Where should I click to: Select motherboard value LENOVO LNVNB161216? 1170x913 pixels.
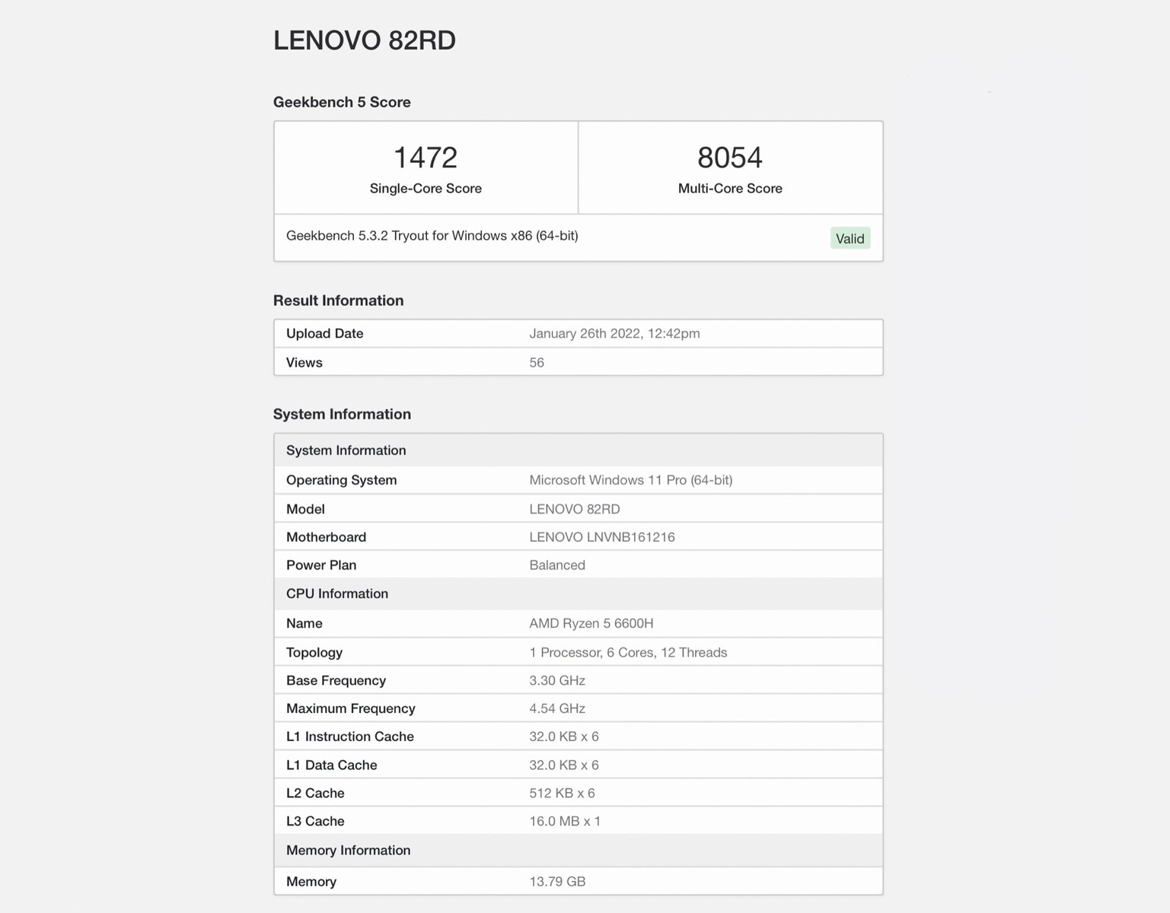point(602,537)
